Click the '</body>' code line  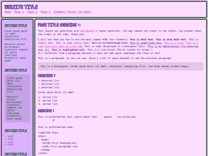[45, 150]
